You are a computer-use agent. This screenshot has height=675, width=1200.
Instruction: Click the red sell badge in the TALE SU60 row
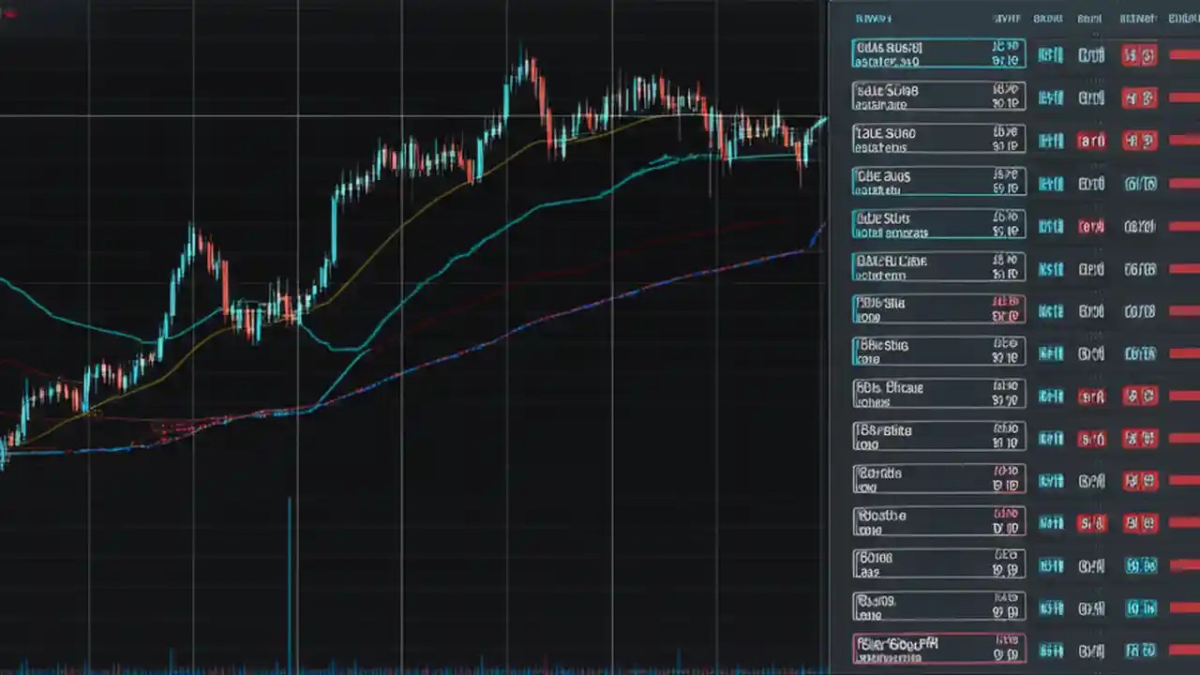point(1091,141)
